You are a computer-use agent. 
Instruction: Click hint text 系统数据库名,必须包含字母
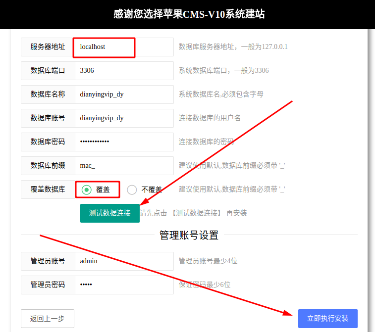point(221,95)
